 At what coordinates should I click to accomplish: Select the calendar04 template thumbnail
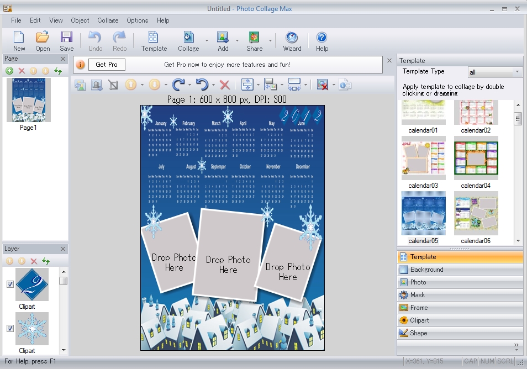pyautogui.click(x=475, y=158)
